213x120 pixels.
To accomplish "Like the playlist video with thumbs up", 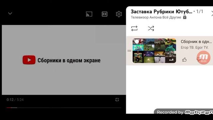I will coord(184,60).
